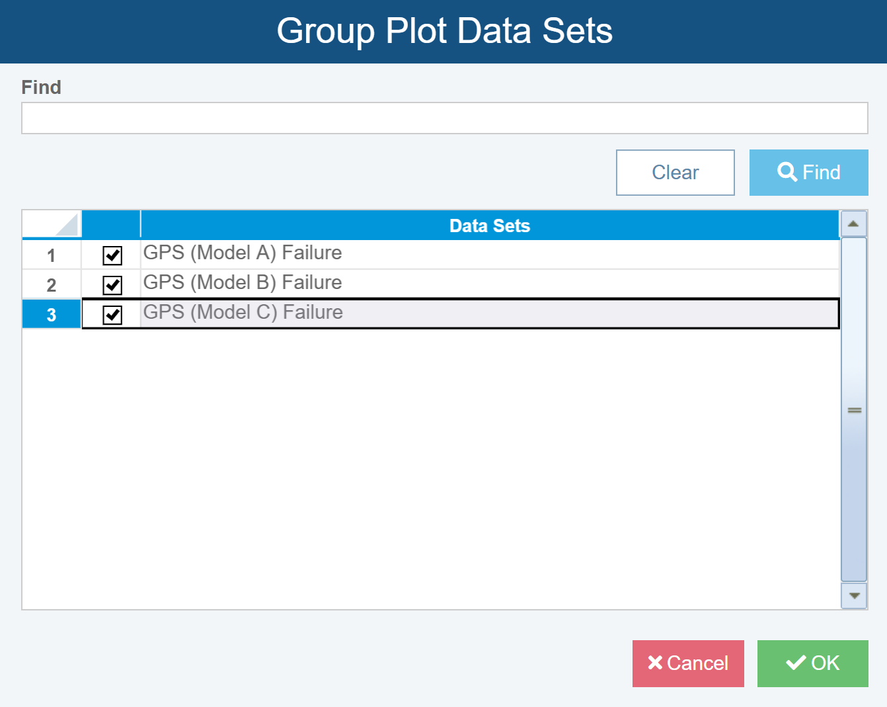
Task: Select row header number 1
Action: pyautogui.click(x=52, y=255)
